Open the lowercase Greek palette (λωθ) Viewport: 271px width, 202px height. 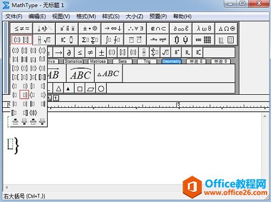tap(204, 28)
